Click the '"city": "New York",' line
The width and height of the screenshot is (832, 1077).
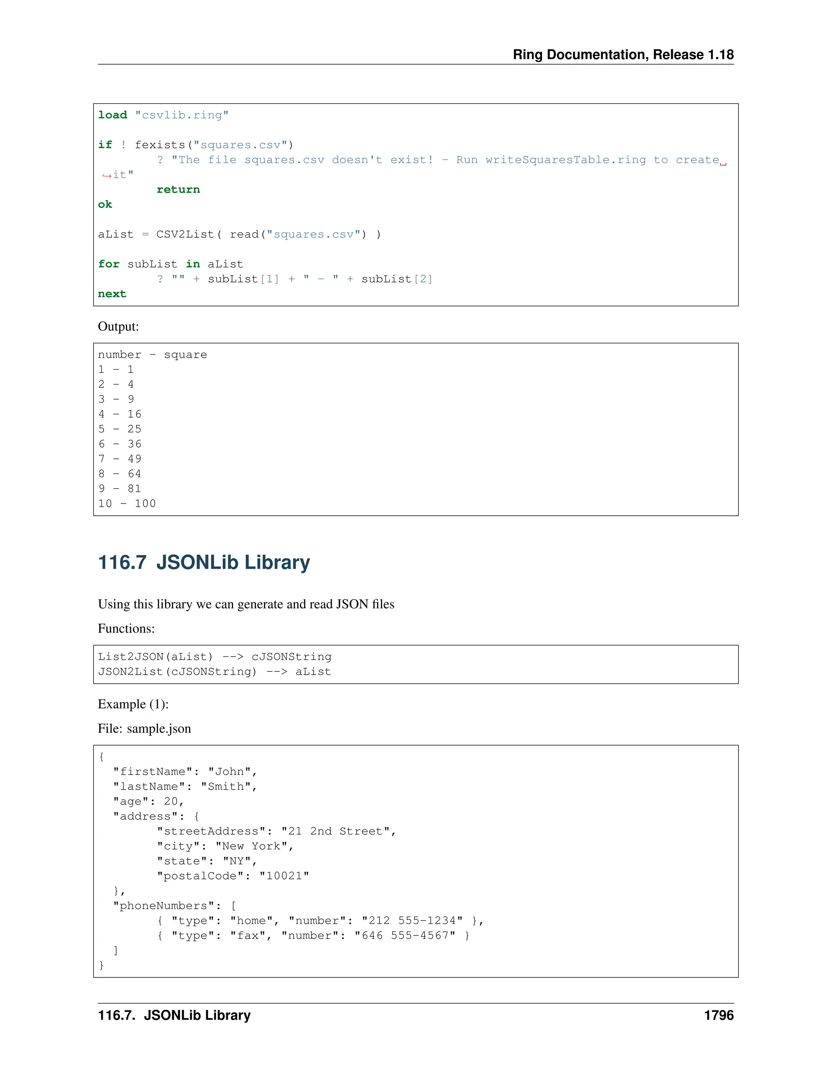coord(225,846)
